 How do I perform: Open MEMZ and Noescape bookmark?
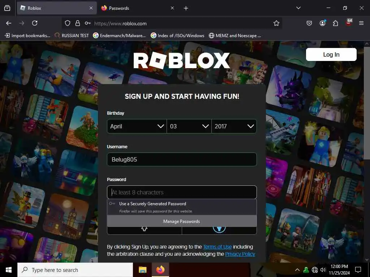(x=235, y=36)
